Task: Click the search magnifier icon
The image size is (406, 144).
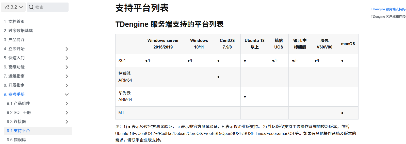Action: pos(31,7)
